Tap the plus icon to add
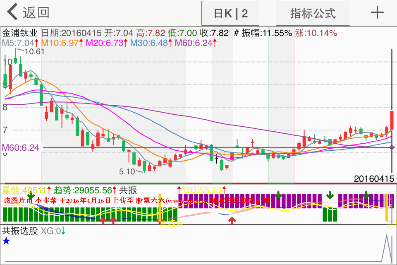Screen dimensions: 397x265 [377, 13]
